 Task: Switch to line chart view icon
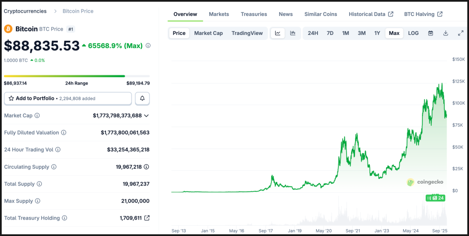[x=278, y=33]
